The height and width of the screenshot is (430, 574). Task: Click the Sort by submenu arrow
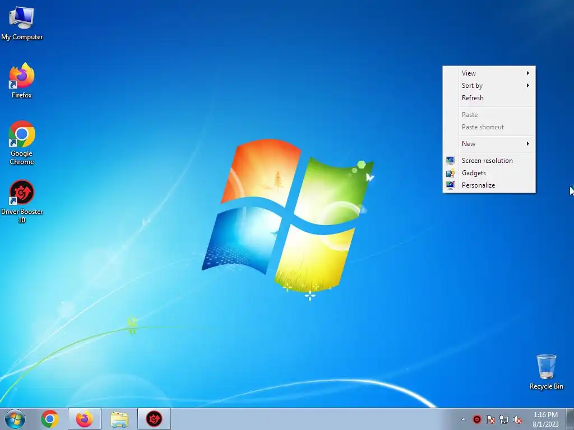(x=528, y=86)
